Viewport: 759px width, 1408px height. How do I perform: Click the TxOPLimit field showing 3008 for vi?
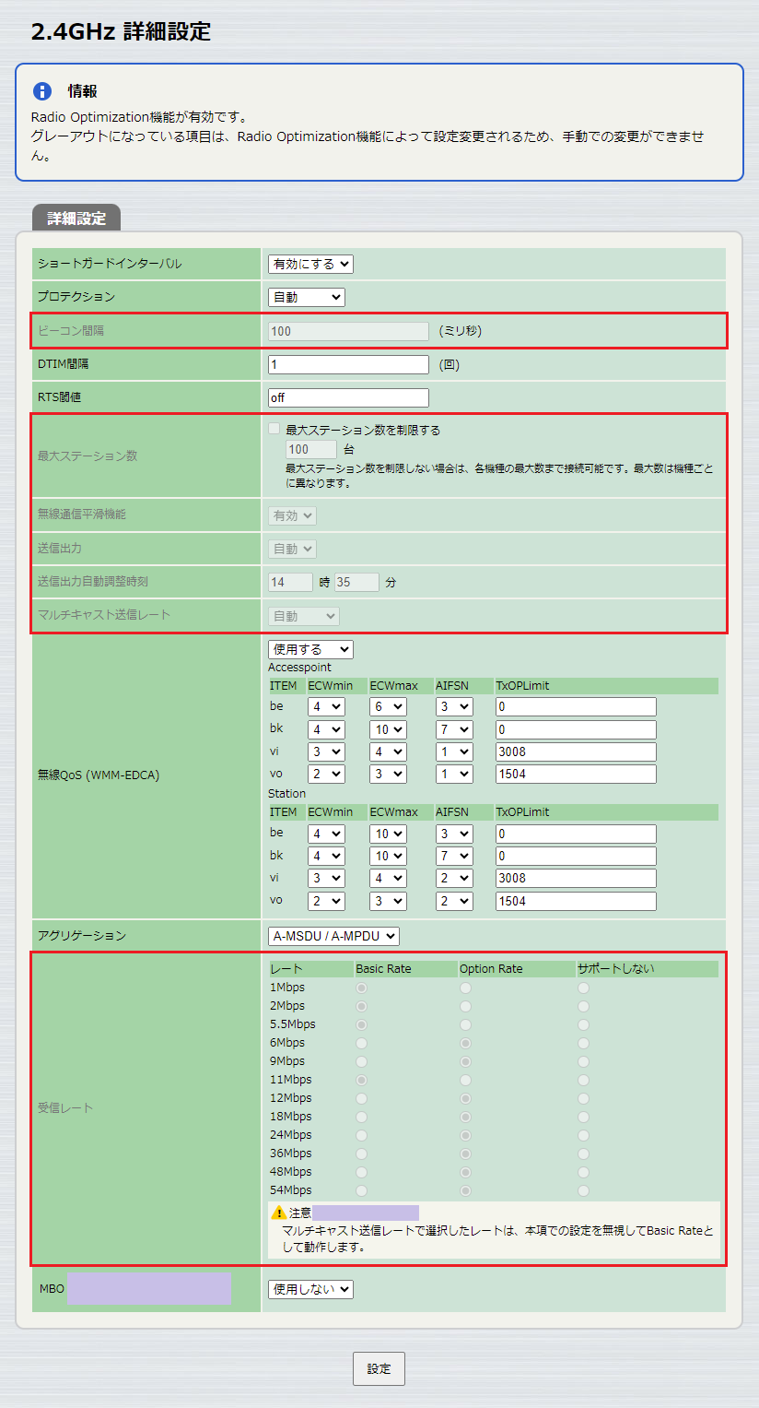tap(575, 751)
